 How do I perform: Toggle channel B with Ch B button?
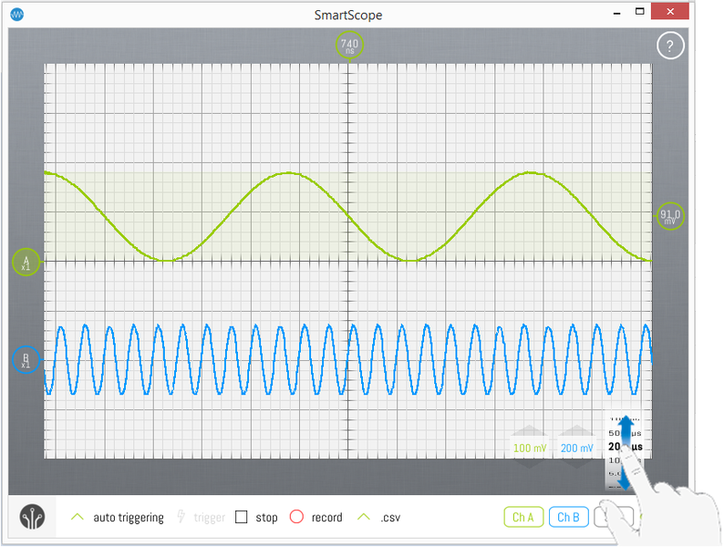point(568,517)
